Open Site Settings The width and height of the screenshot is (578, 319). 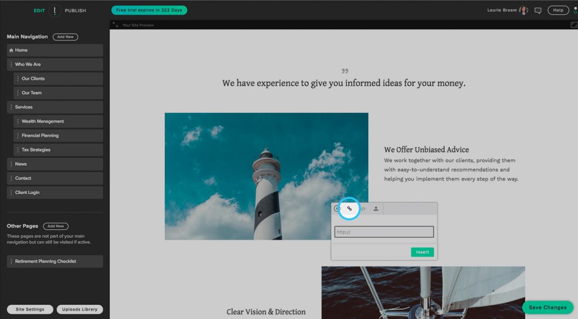[x=30, y=309]
